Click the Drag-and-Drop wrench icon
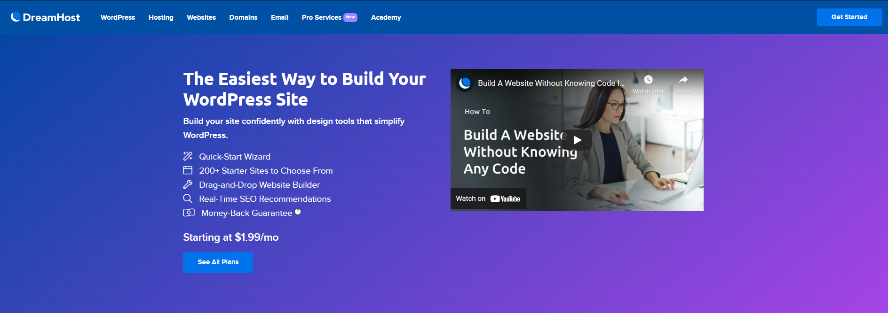Viewport: 888px width, 313px height. point(188,184)
